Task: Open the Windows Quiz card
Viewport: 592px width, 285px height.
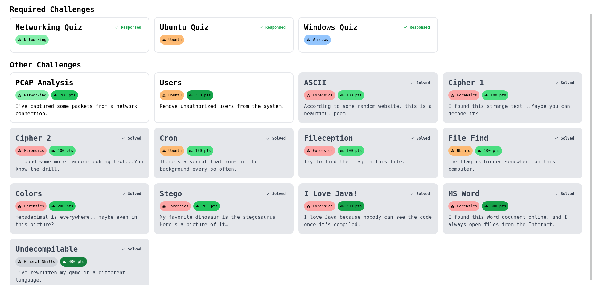Action: pos(368,35)
